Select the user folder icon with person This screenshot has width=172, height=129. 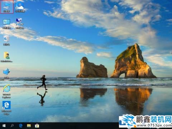click(6, 57)
